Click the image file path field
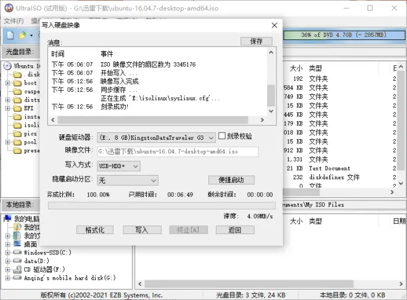The width and height of the screenshot is (407, 300). click(178, 152)
